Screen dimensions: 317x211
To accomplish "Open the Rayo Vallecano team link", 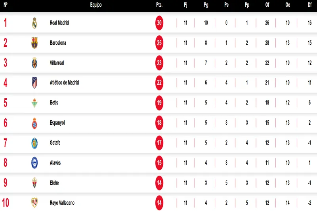I will click(x=62, y=203).
